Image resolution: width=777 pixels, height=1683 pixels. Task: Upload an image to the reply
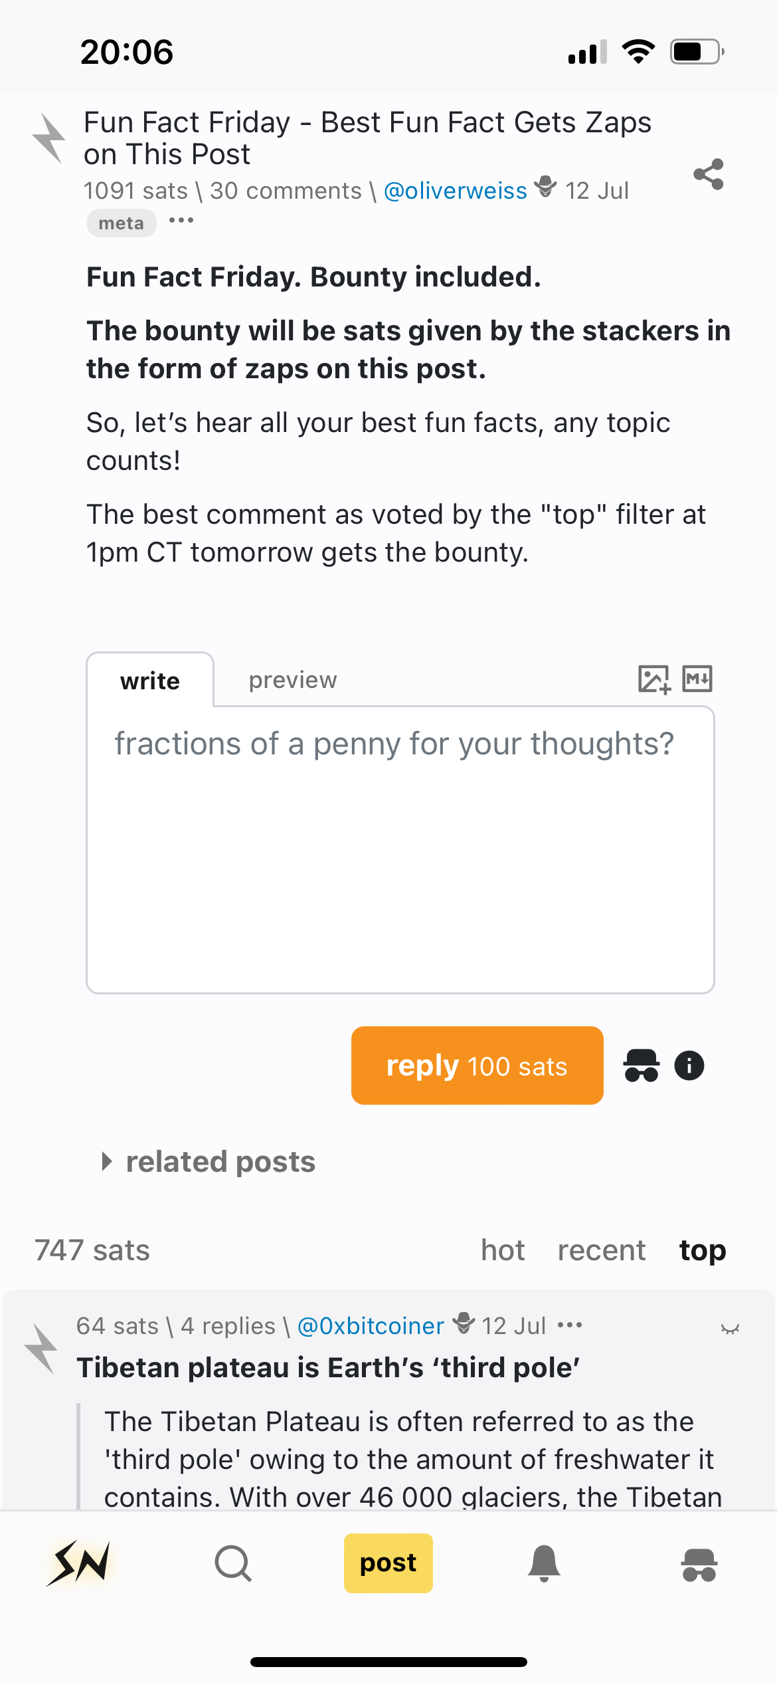point(654,679)
